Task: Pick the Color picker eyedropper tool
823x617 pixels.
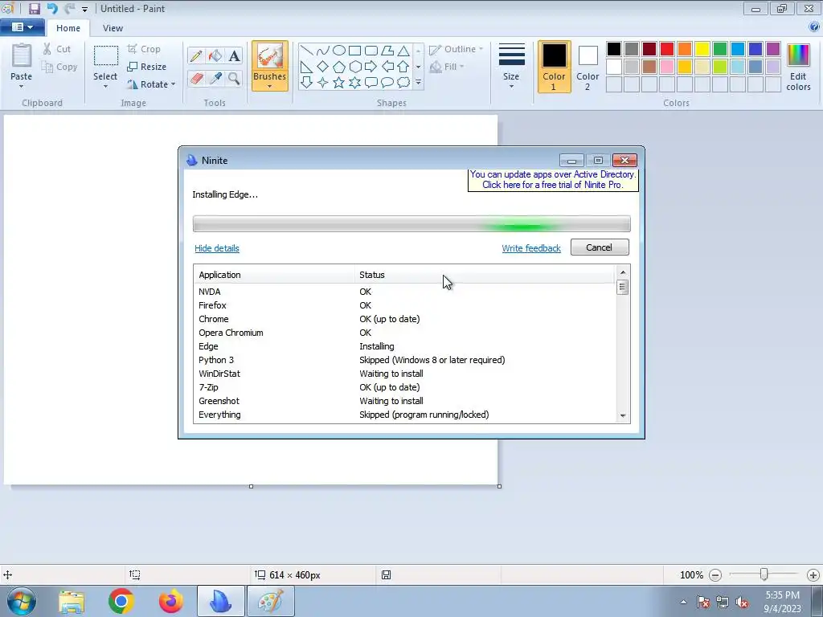Action: pos(215,79)
